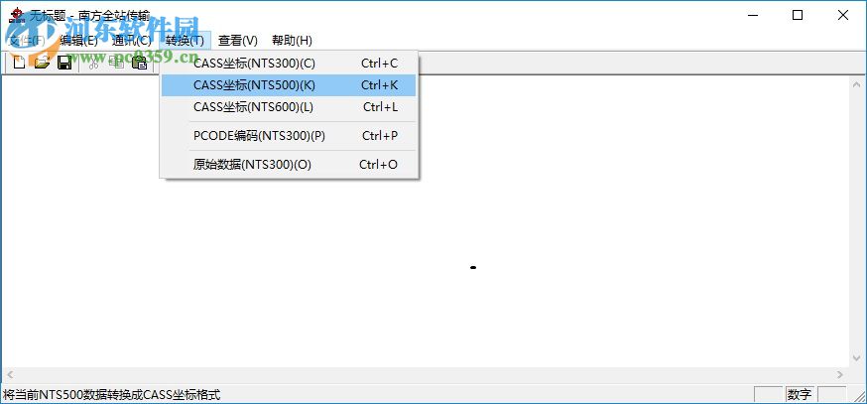This screenshot has width=867, height=404.
Task: Open the 帮助(H) menu
Action: [292, 41]
